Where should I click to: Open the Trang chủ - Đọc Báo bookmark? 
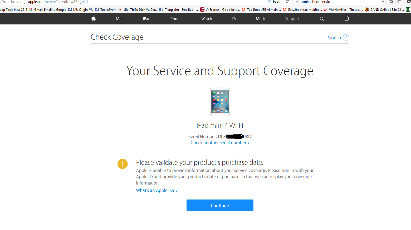(x=179, y=9)
